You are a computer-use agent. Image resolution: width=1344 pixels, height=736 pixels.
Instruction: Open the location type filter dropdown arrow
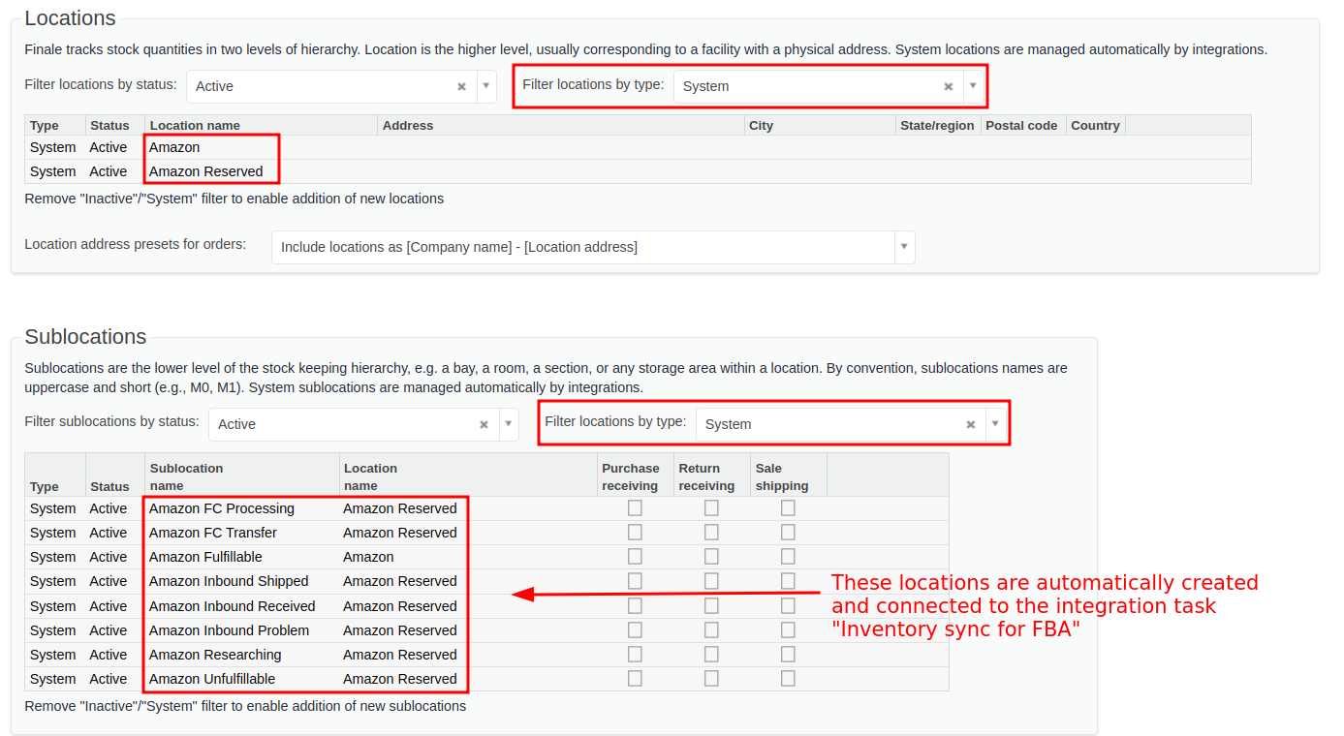tap(973, 86)
